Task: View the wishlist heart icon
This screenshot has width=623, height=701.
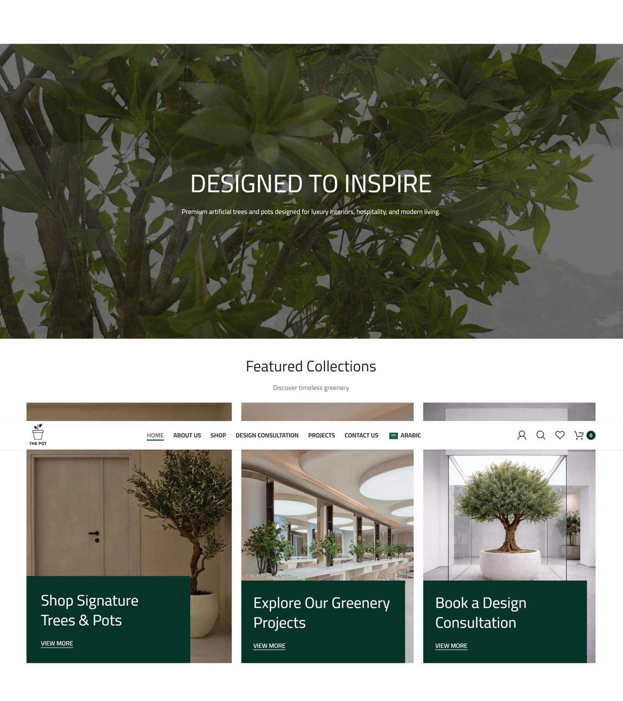Action: [x=560, y=435]
